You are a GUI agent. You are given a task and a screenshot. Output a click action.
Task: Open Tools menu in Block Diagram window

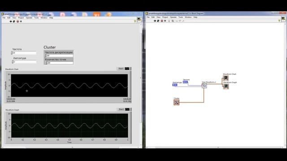tap(181, 17)
